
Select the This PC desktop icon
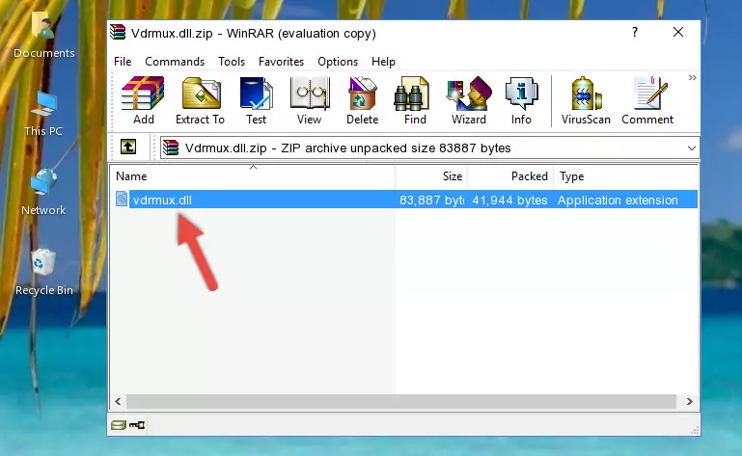(43, 114)
